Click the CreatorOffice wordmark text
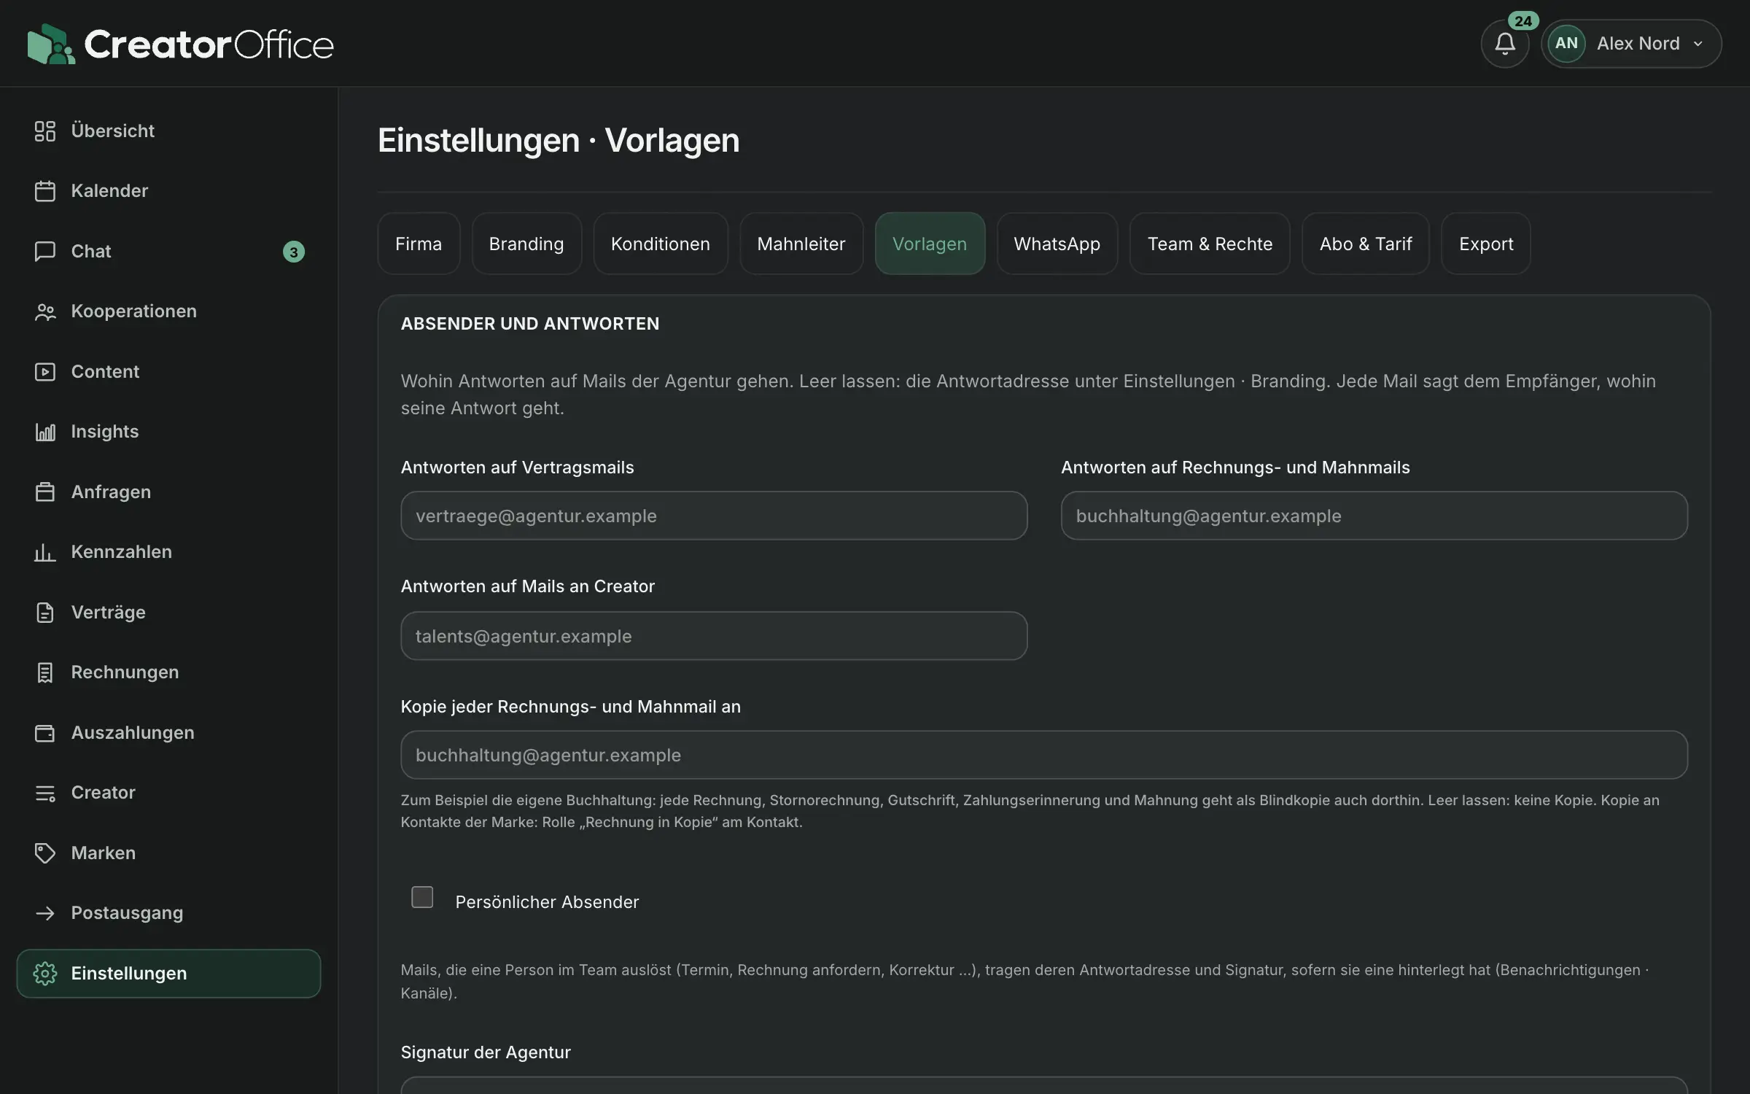 [x=209, y=44]
